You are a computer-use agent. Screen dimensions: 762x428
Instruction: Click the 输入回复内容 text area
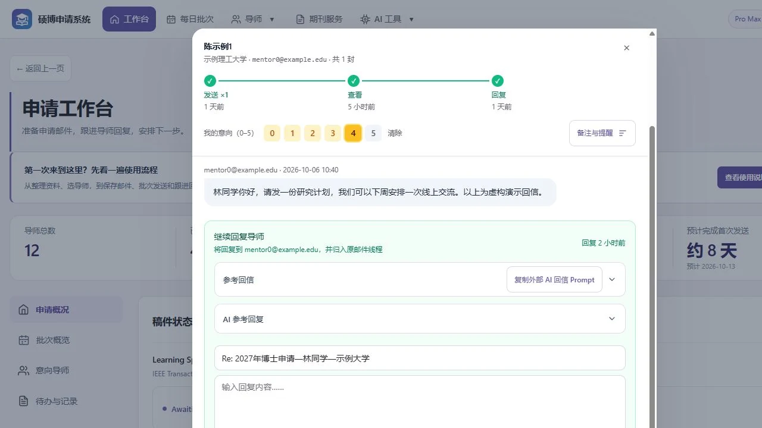[x=420, y=402]
